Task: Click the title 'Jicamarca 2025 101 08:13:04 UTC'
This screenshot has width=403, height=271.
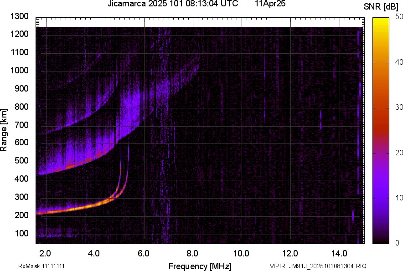Action: (x=173, y=4)
